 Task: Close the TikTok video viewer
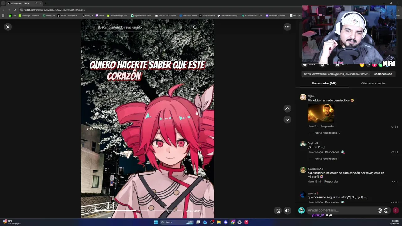click(x=8, y=27)
